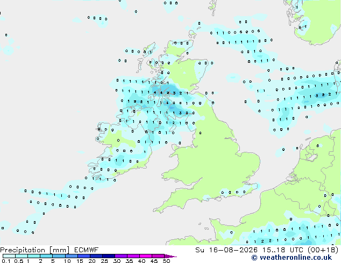Screen dimensions: 341x263
Task: Click the '20' legend scale label
Action: (92, 261)
